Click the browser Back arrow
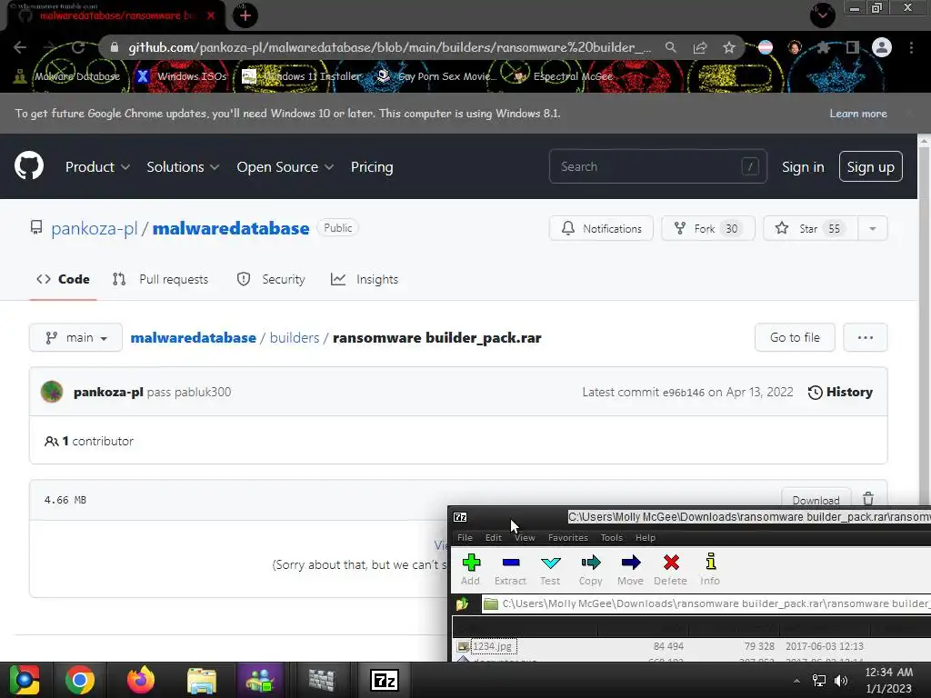The image size is (931, 698). pos(20,47)
